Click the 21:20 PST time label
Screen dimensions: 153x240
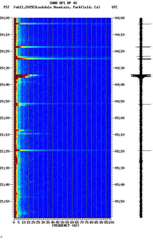click(x=5, y=151)
